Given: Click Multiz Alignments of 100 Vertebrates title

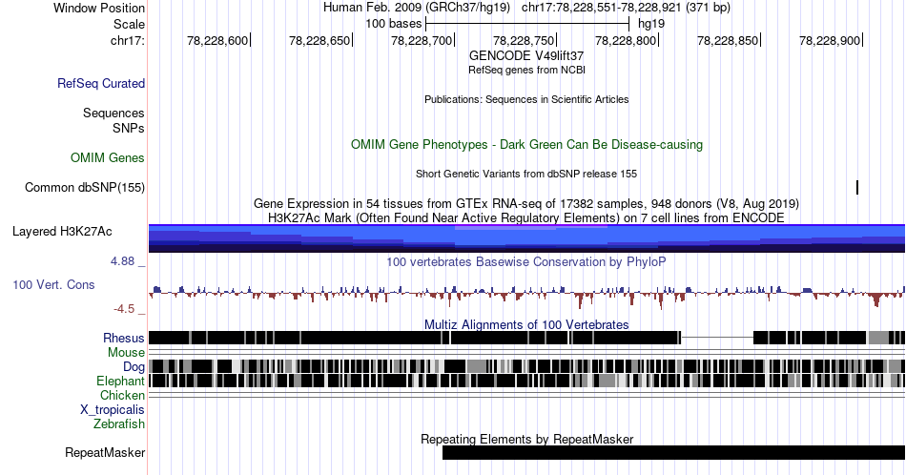Looking at the screenshot, I should pyautogui.click(x=526, y=324).
